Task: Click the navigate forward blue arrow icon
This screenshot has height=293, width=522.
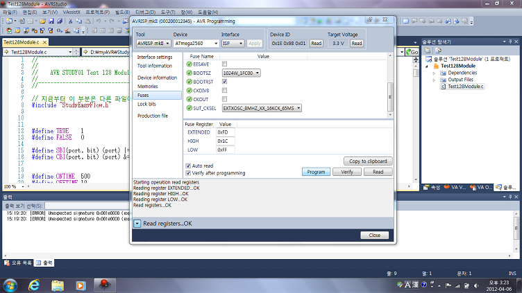Action: [x=456, y=21]
